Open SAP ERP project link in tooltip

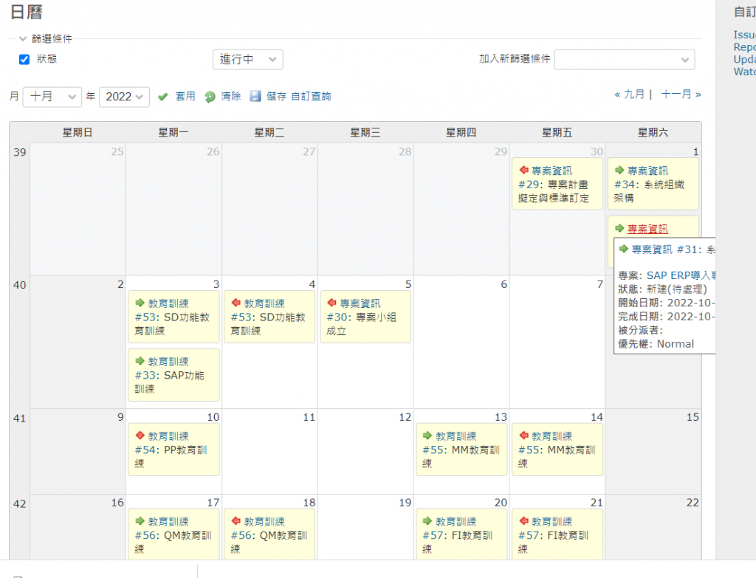point(681,275)
